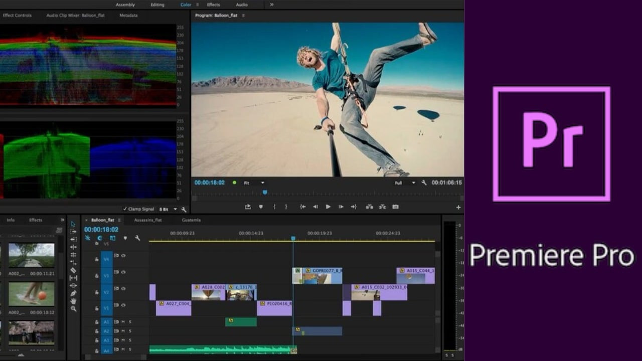Screen dimensions: 642x361
Task: Select the Pen tool in the tools panel
Action: [73, 293]
